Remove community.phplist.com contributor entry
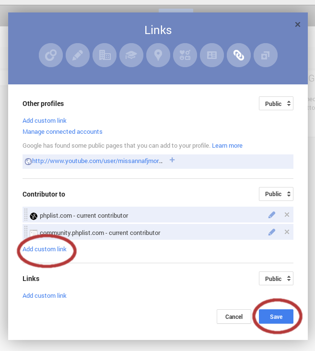 287,232
